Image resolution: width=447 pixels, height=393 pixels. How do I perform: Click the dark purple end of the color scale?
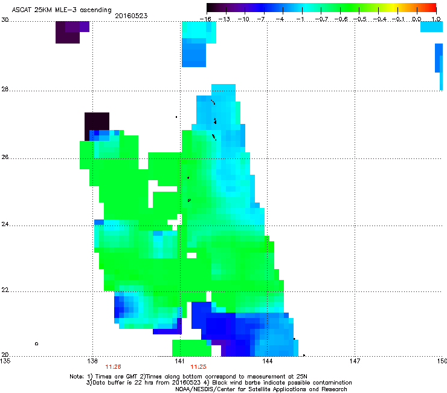click(x=211, y=7)
